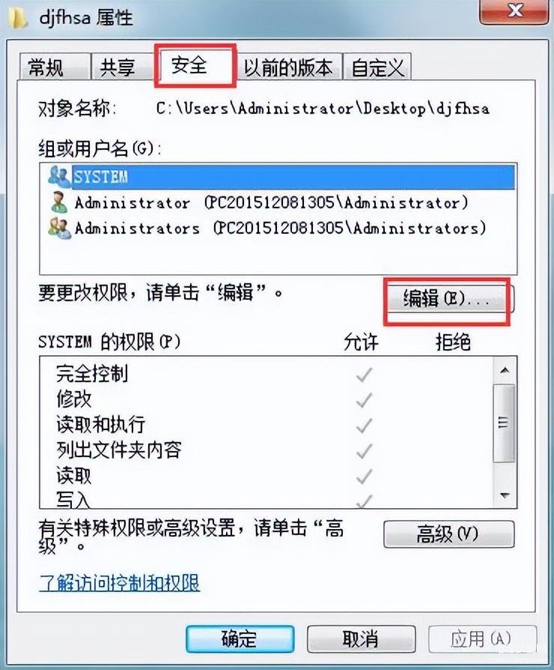Switch to the 自定义 tab
The height and width of the screenshot is (670, 554).
point(377,67)
